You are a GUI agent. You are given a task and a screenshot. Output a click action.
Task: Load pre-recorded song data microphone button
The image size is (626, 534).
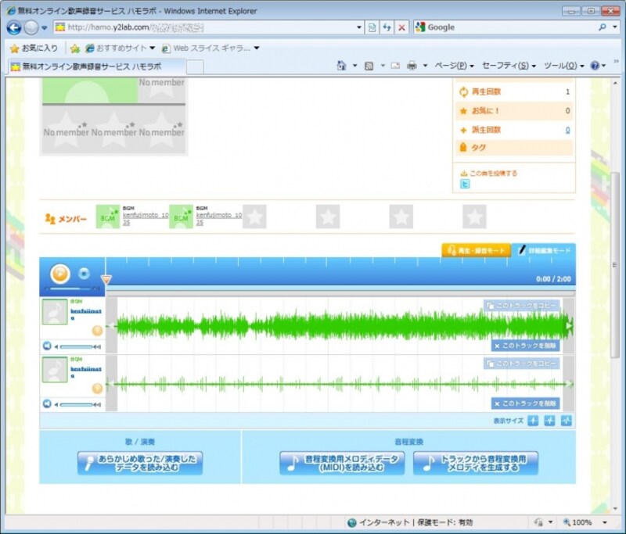(140, 463)
